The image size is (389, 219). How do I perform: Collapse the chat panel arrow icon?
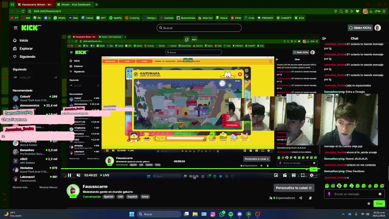point(324,38)
